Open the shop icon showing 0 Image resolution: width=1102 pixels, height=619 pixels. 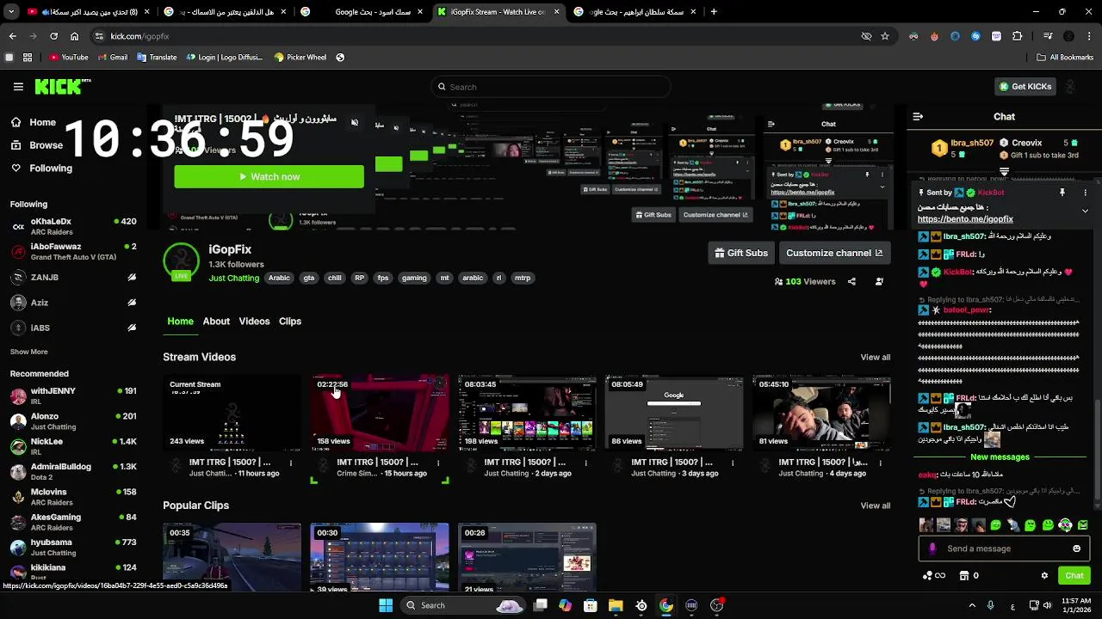[969, 576]
